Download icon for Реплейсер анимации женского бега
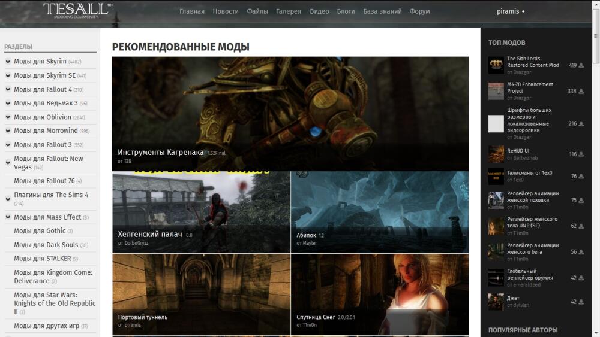The image size is (600, 337). 581,252
